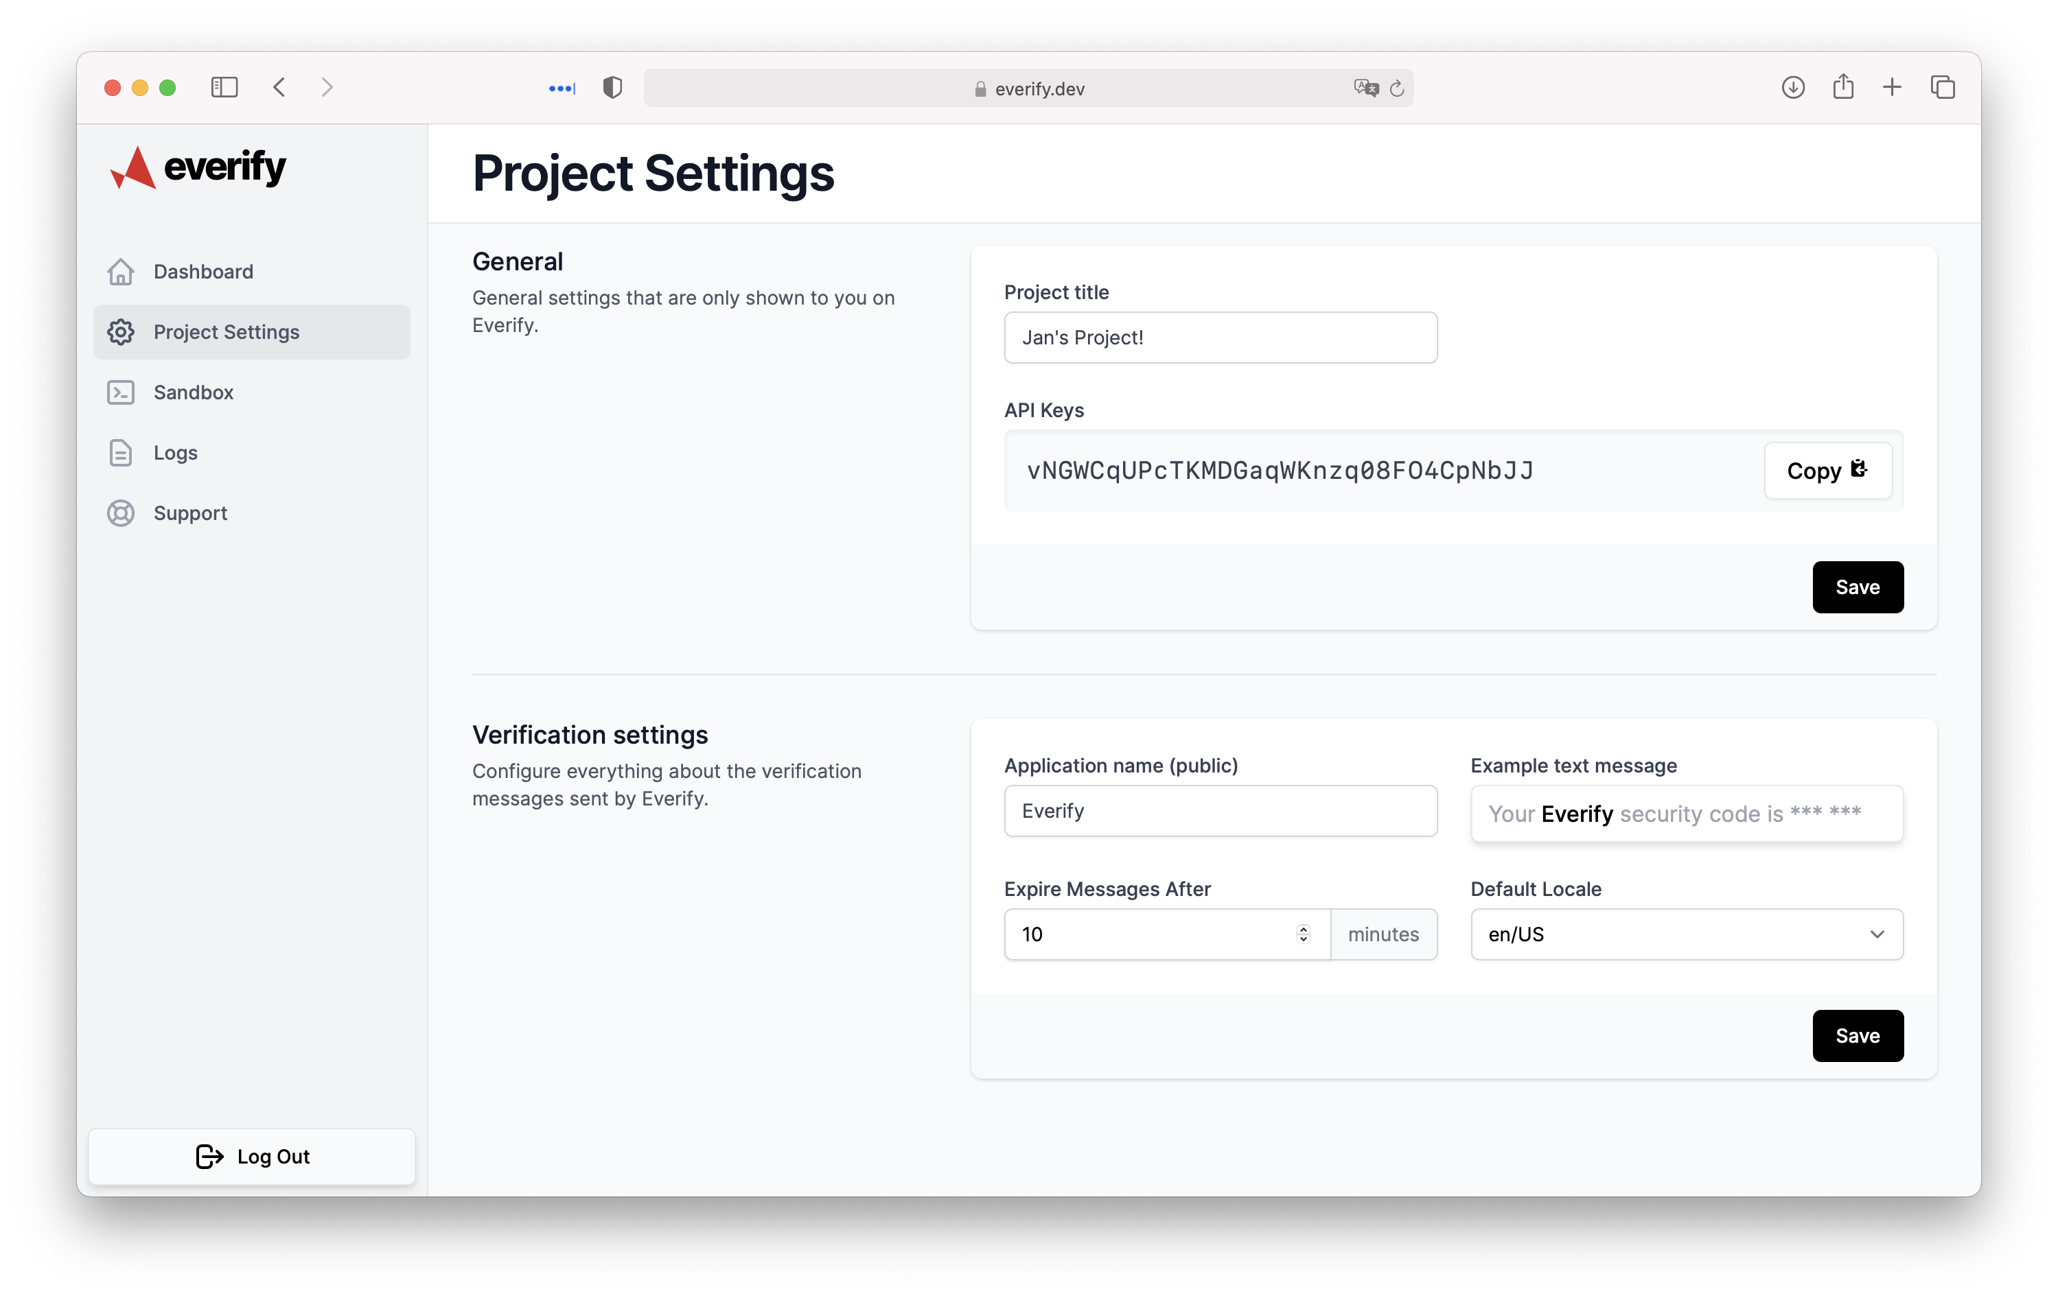
Task: Open the Share menu icon
Action: point(1844,86)
